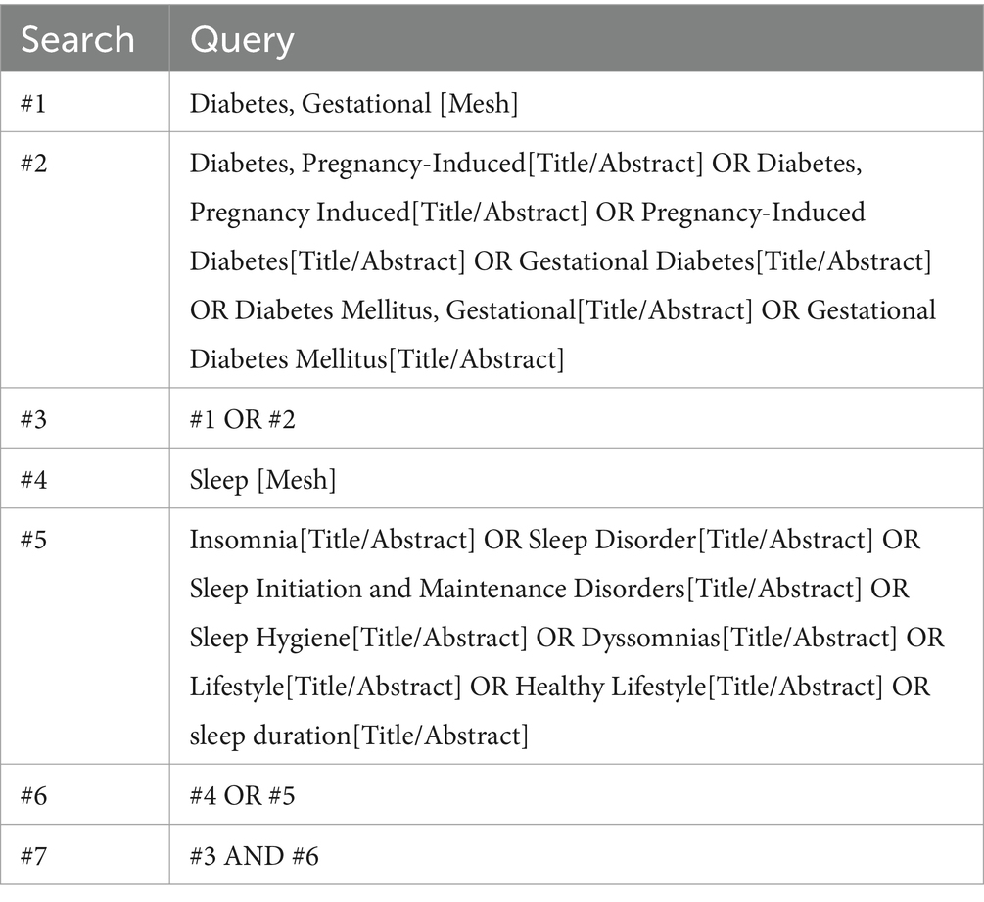Click Diabetes, Gestational [Mesh] query text
Screen dimensions: 984x902
point(353,104)
